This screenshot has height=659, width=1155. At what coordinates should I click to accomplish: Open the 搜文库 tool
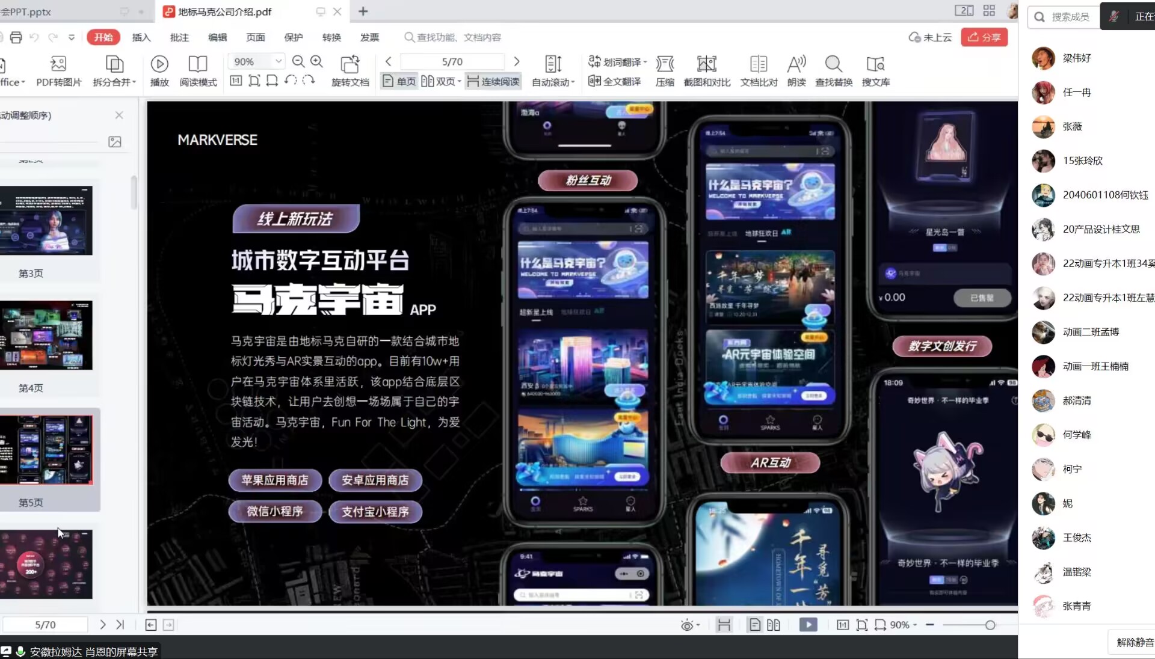pyautogui.click(x=876, y=71)
